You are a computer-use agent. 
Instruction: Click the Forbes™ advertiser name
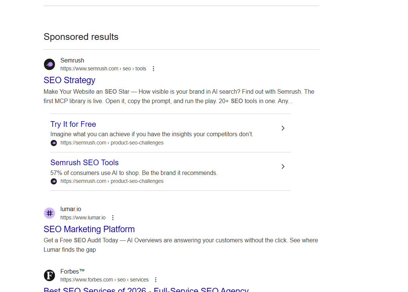point(73,271)
